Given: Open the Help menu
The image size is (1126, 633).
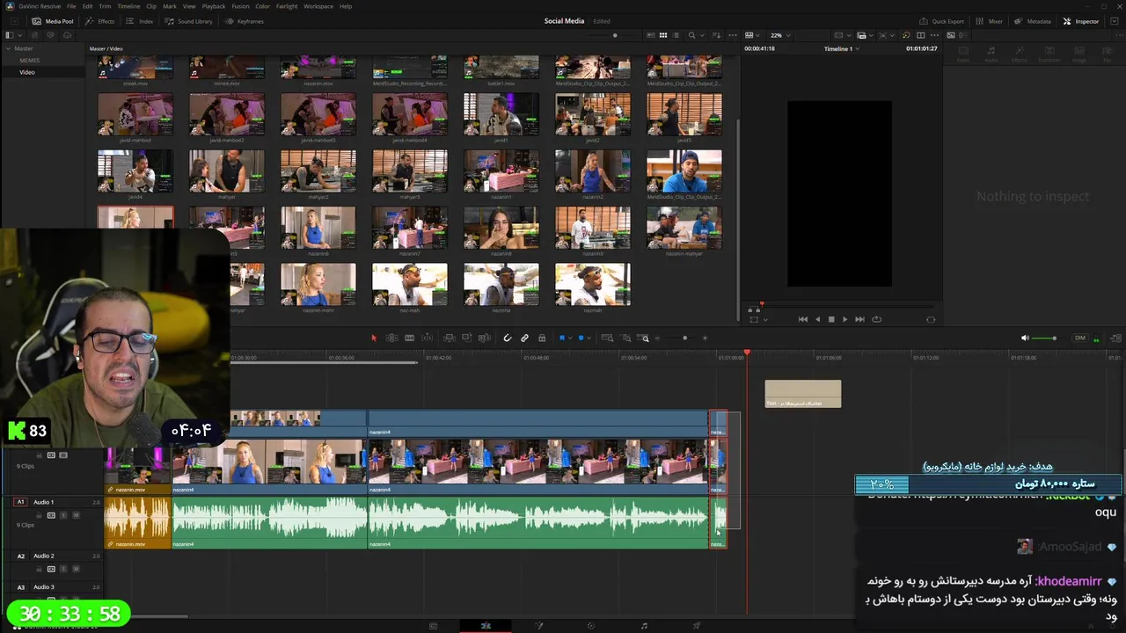Looking at the screenshot, I should point(346,6).
